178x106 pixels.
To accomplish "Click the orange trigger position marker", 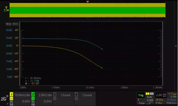I will coord(88,2).
